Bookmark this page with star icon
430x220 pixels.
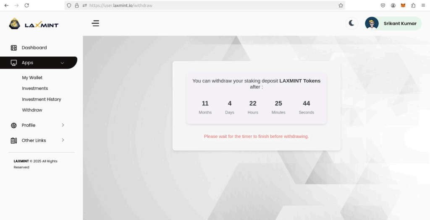coord(341,5)
